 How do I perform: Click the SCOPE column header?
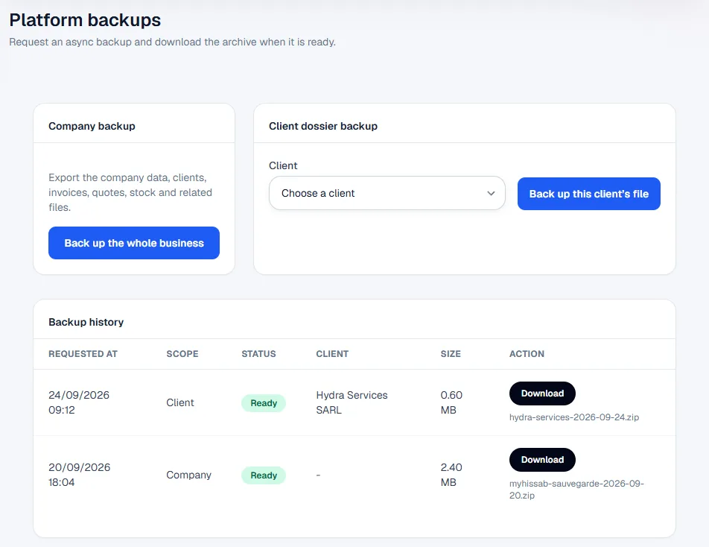click(182, 354)
